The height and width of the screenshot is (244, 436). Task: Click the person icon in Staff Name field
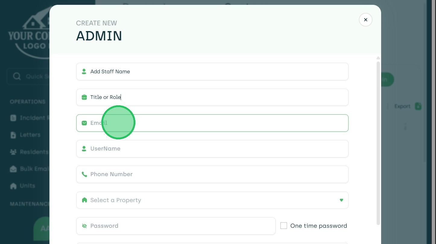click(x=84, y=71)
